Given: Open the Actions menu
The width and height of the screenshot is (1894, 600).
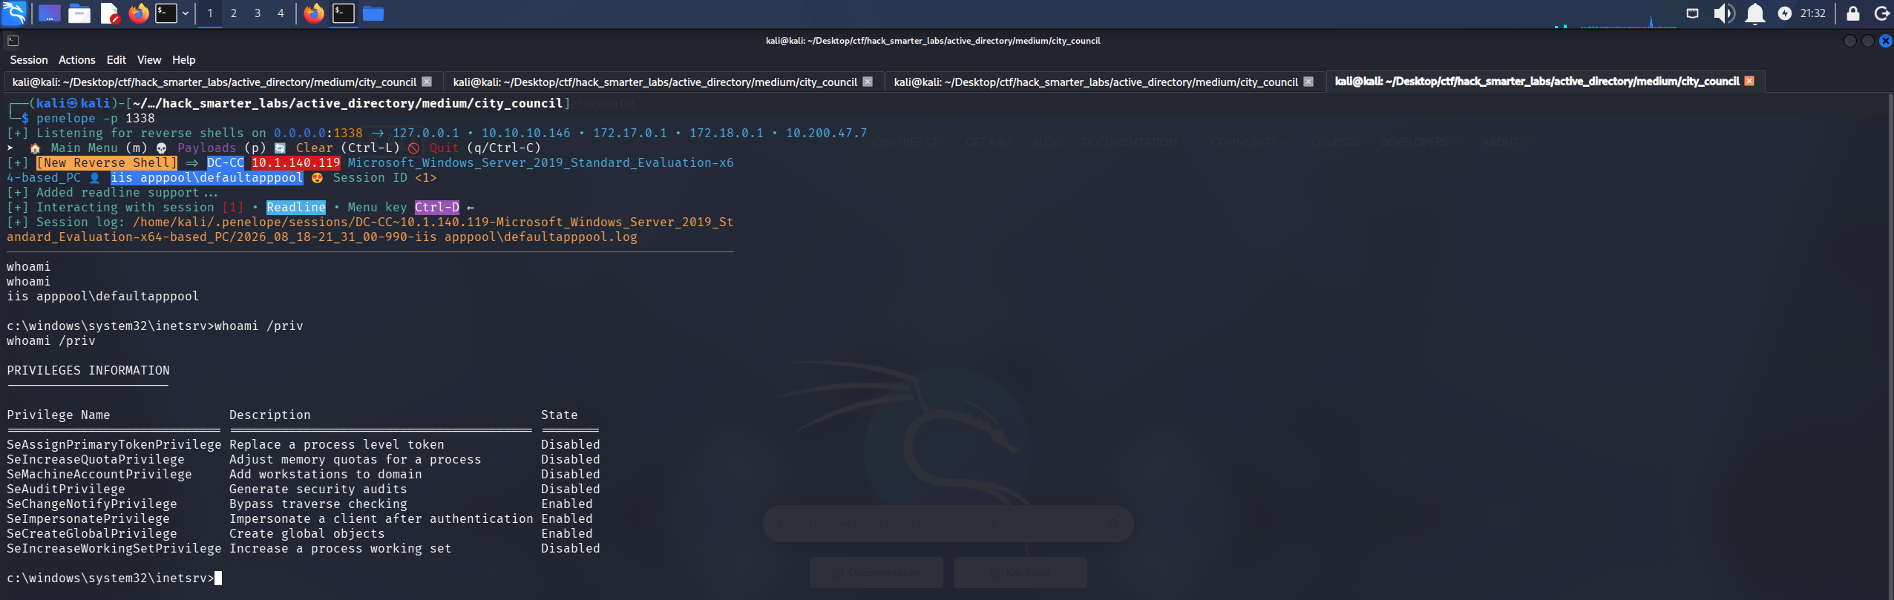Looking at the screenshot, I should 77,60.
